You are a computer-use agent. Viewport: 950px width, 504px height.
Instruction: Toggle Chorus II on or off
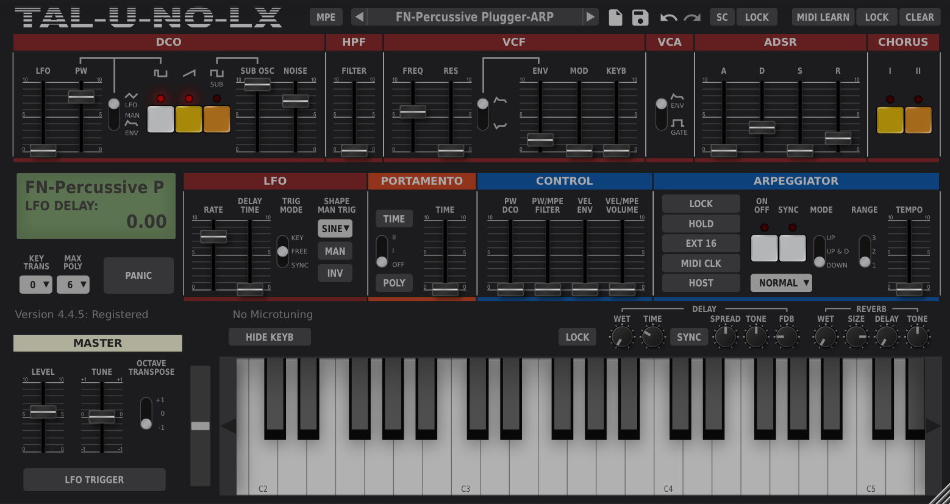click(x=918, y=119)
